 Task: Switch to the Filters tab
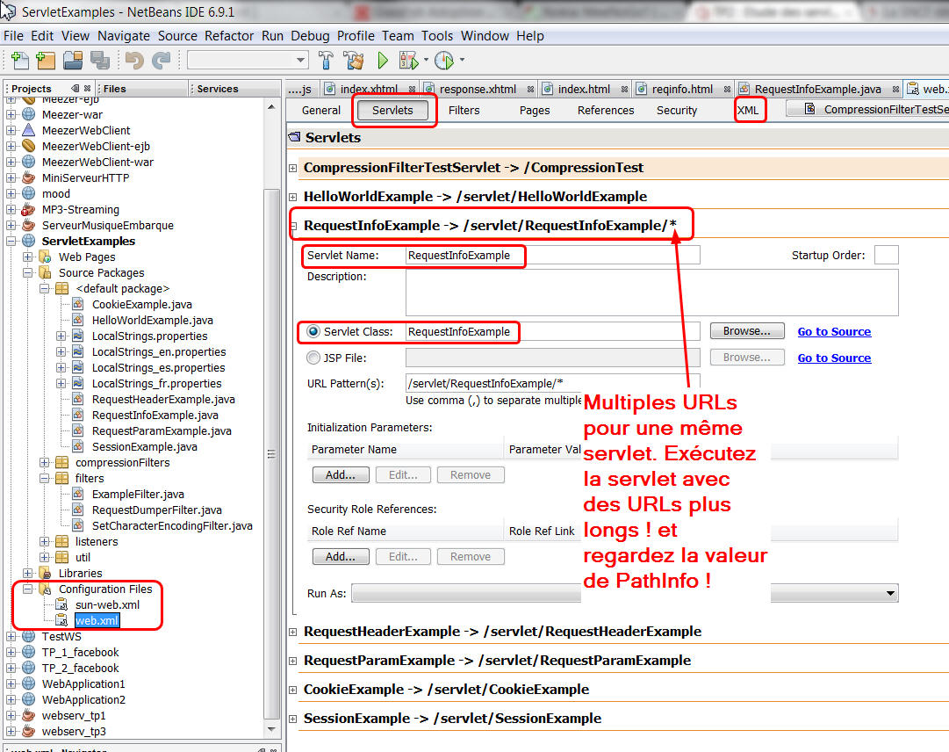[x=464, y=110]
